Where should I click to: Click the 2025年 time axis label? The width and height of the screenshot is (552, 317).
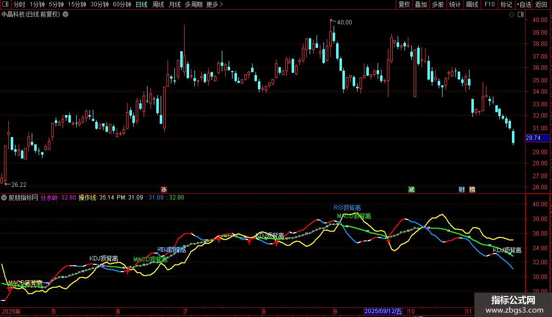11,311
